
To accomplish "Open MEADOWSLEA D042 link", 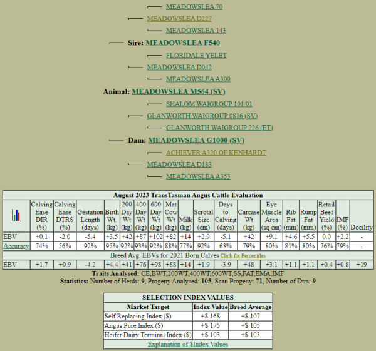I will click(179, 68).
